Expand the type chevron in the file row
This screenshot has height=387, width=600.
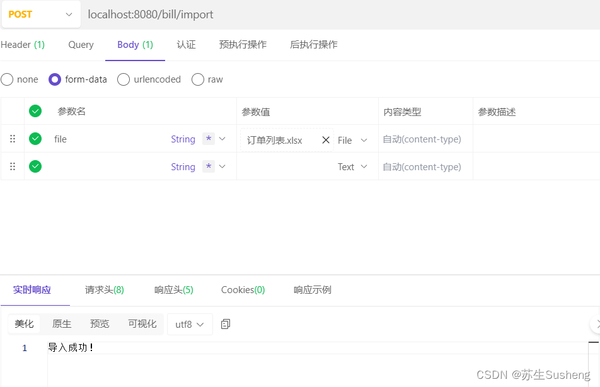222,139
